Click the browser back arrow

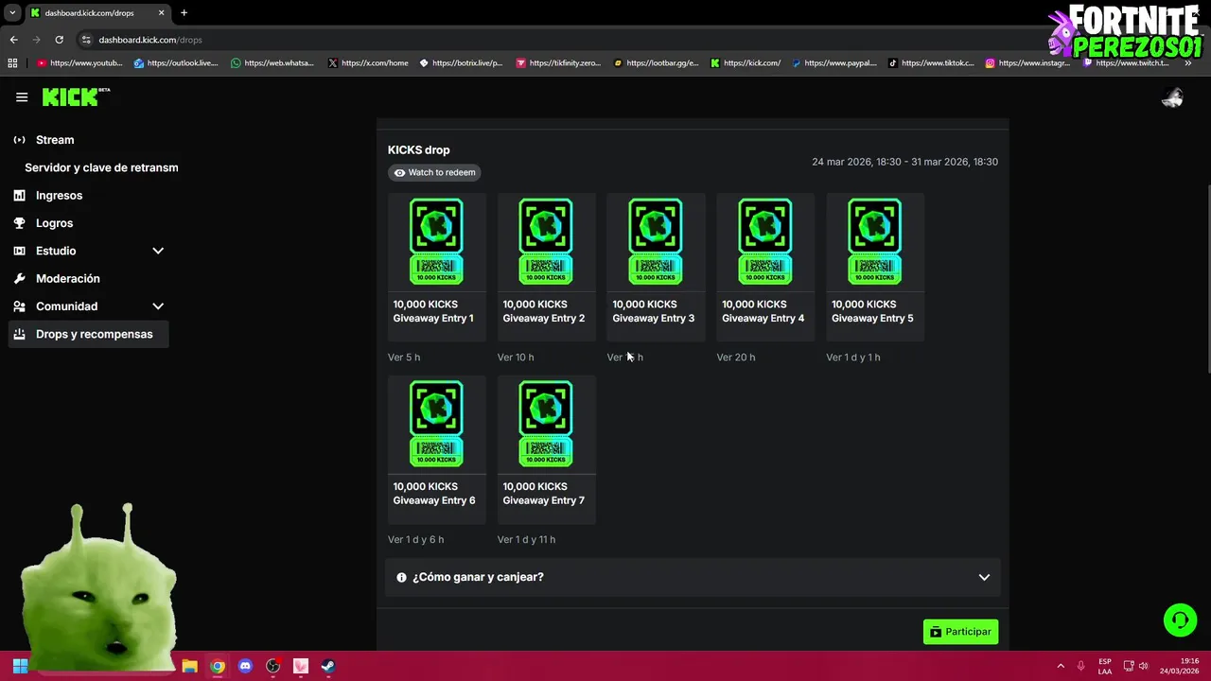(13, 40)
